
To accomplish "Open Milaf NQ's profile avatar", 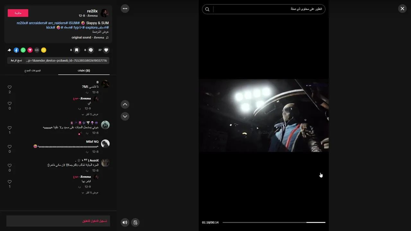I will pos(105,144).
